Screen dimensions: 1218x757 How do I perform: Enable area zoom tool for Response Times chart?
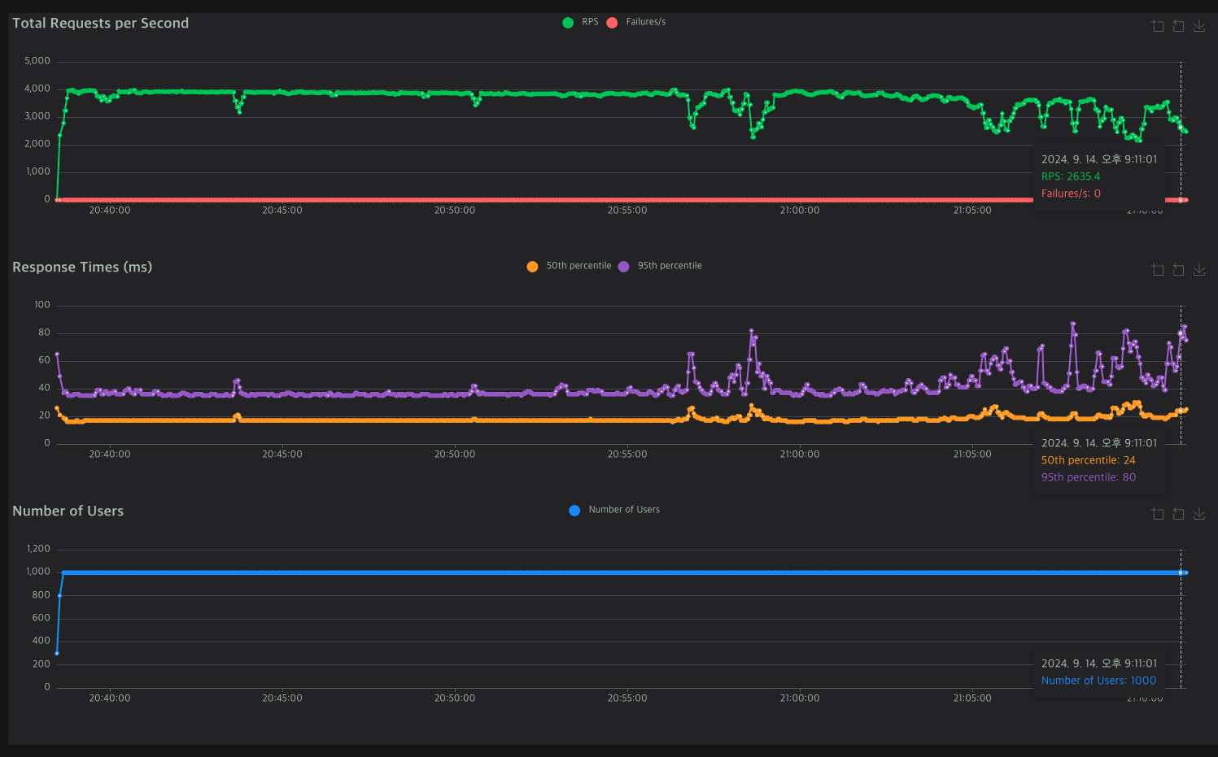[x=1158, y=270]
